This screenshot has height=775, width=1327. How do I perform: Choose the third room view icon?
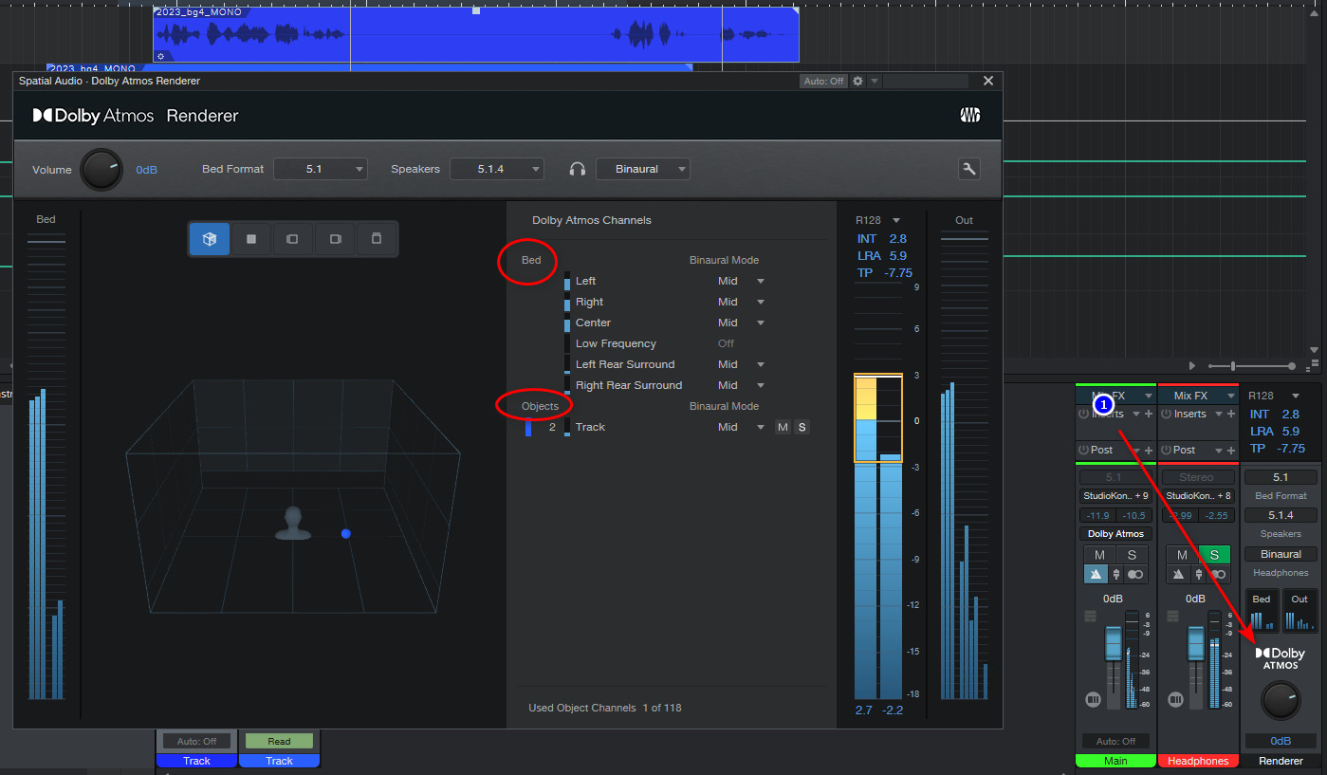pyautogui.click(x=293, y=239)
